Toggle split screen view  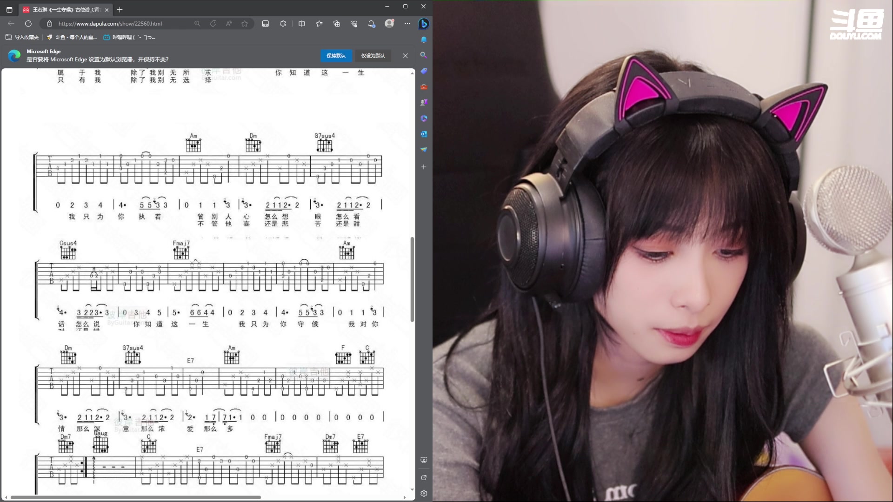(302, 24)
